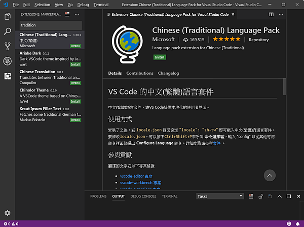Install Chinese (Traditional) Lang from sidebar list

click(75, 46)
